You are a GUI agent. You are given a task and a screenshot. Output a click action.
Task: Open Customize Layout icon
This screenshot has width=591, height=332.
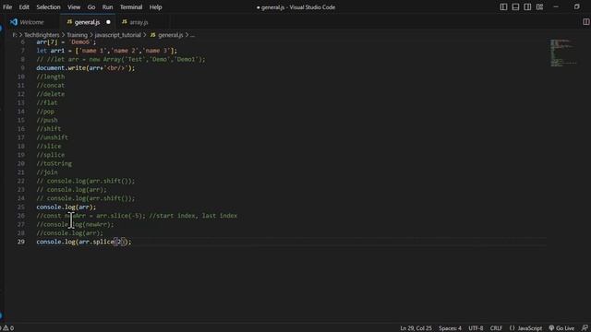[539, 6]
